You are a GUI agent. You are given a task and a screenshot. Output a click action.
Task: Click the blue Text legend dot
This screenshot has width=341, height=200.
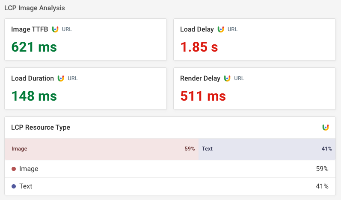pos(14,186)
